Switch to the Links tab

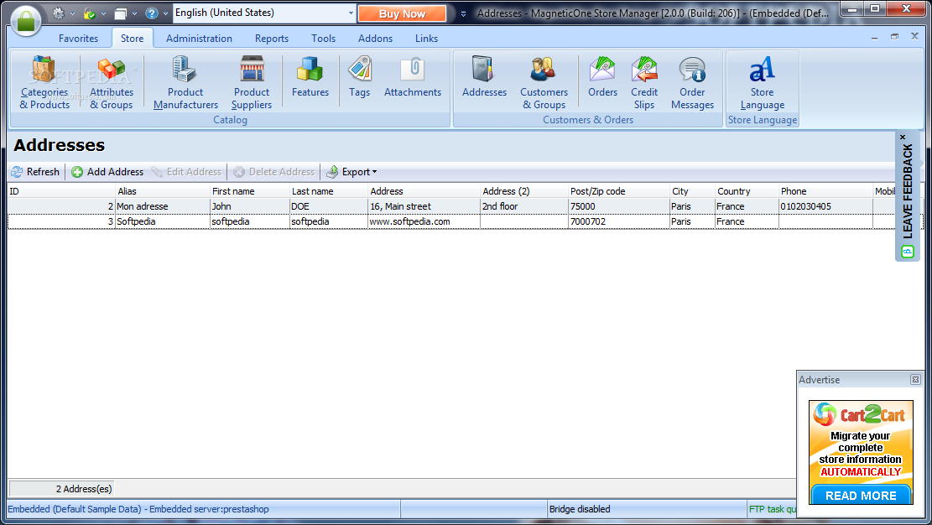(426, 38)
